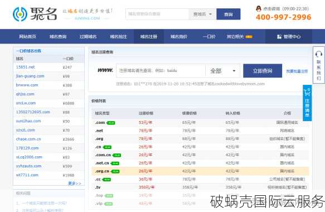
Task: Open the sunlihao.com domain link
Action: coord(28,121)
